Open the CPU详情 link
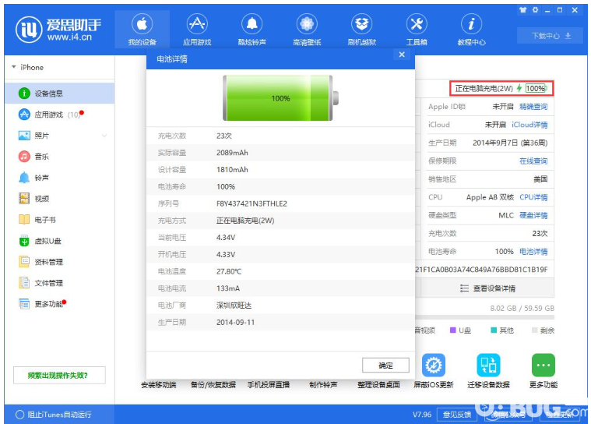Image resolution: width=591 pixels, height=424 pixels. (533, 197)
